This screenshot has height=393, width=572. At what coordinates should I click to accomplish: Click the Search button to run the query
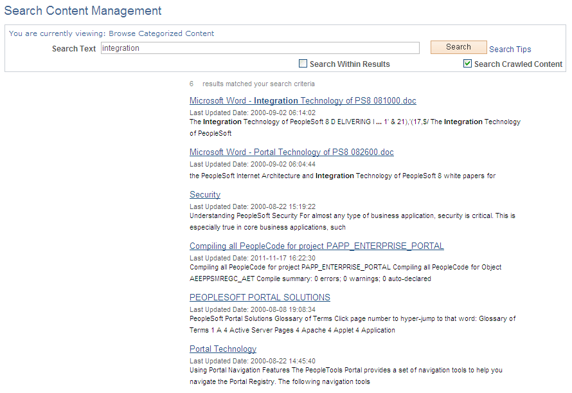click(x=458, y=46)
